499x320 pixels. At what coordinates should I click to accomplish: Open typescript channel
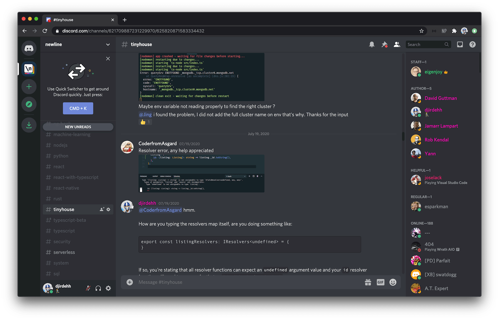pyautogui.click(x=78, y=231)
